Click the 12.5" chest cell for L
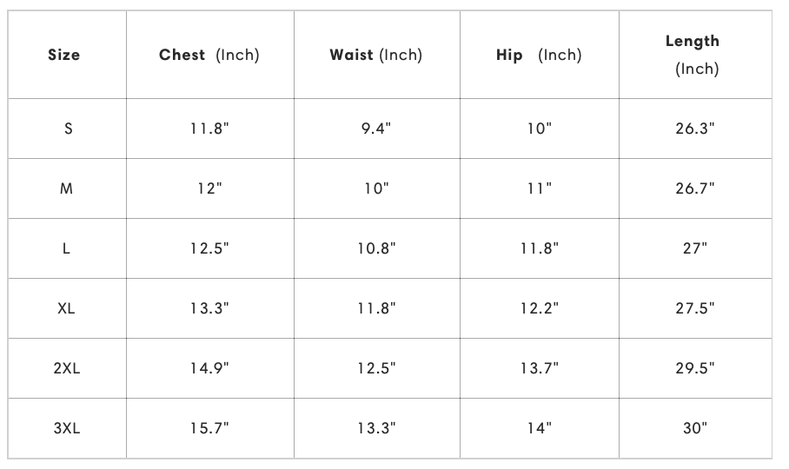The image size is (789, 469). click(209, 248)
